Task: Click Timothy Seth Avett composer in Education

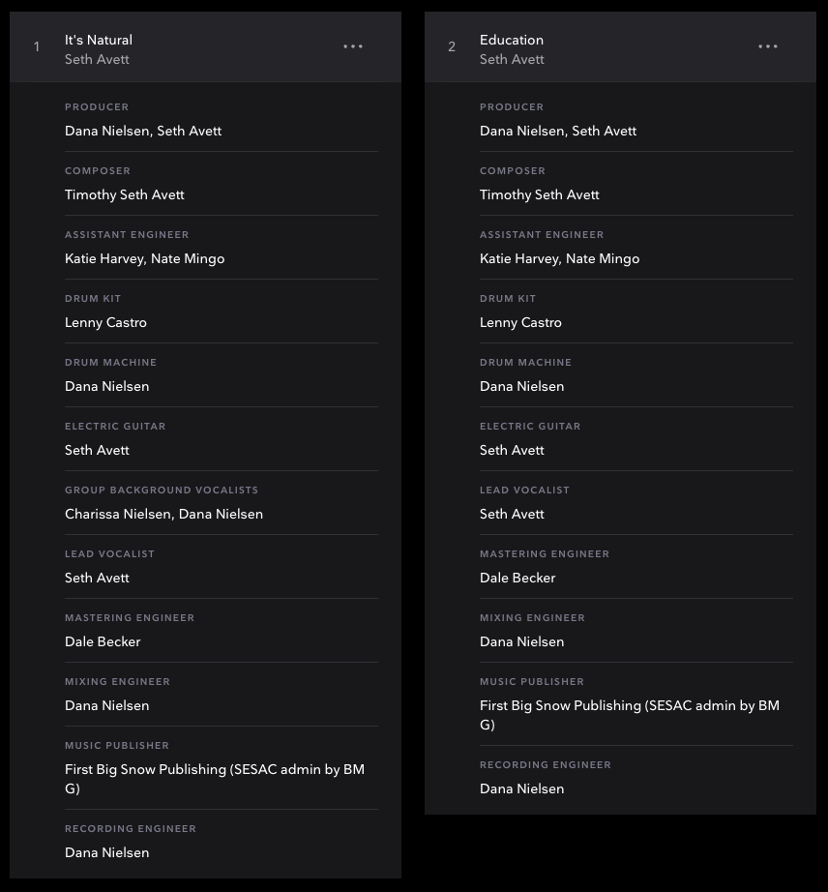Action: [539, 194]
